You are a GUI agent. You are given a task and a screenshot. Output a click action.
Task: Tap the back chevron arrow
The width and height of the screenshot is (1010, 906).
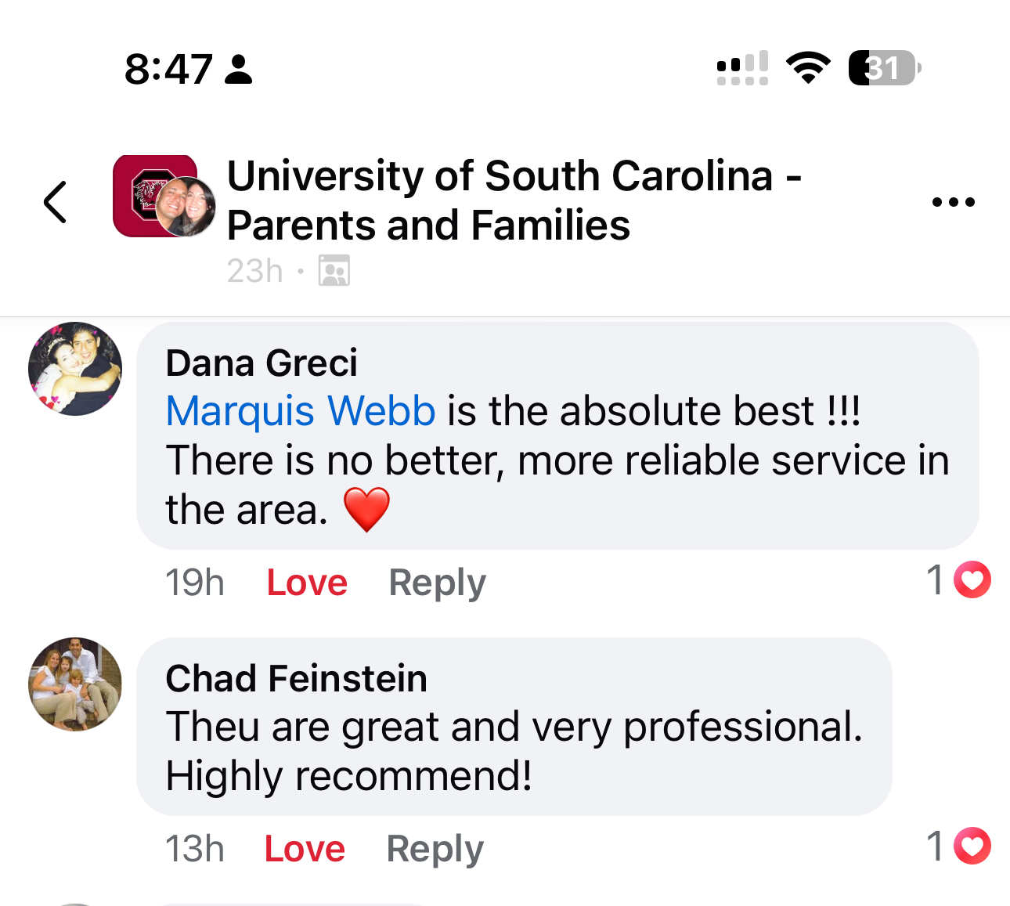[x=55, y=202]
